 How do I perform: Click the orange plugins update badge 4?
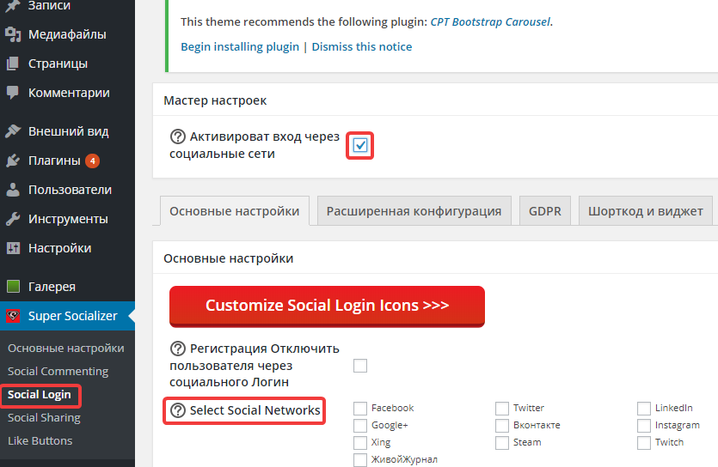pyautogui.click(x=93, y=161)
